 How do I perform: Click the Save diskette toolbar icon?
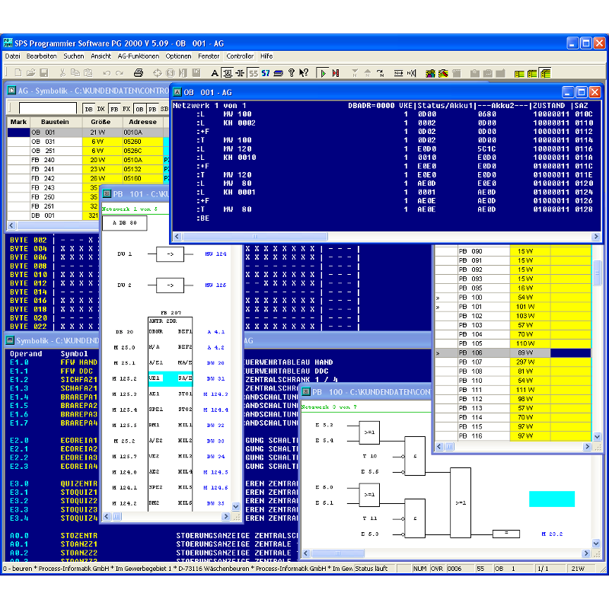pyautogui.click(x=44, y=72)
